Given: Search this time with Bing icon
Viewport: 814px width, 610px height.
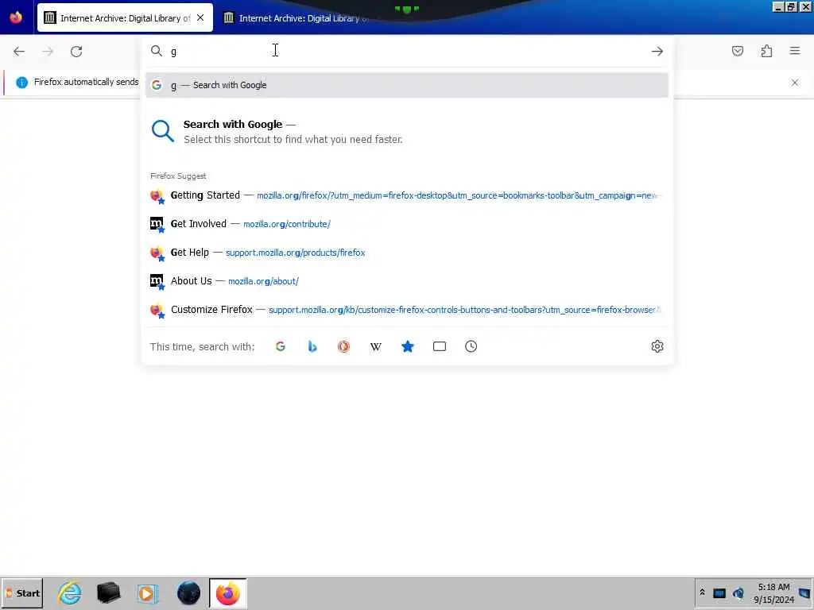Looking at the screenshot, I should [312, 346].
